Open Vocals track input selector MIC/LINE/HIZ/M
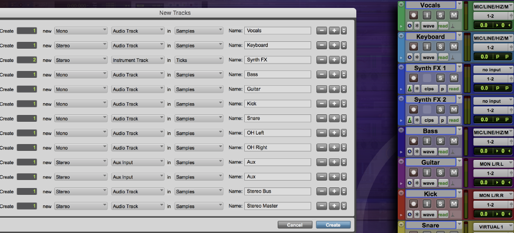 pos(493,6)
